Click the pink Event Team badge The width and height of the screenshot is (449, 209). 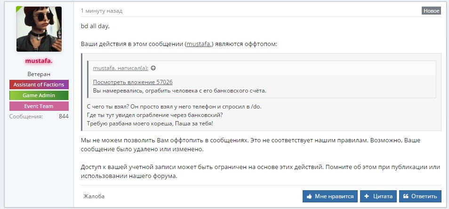[x=39, y=106]
